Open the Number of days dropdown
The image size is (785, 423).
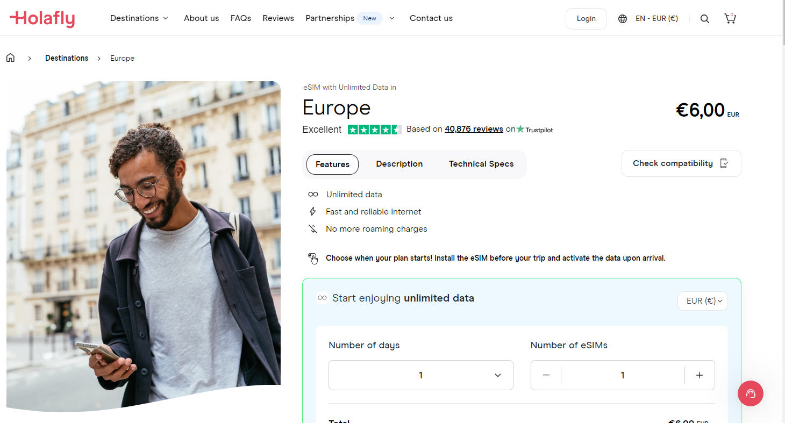[x=420, y=375]
